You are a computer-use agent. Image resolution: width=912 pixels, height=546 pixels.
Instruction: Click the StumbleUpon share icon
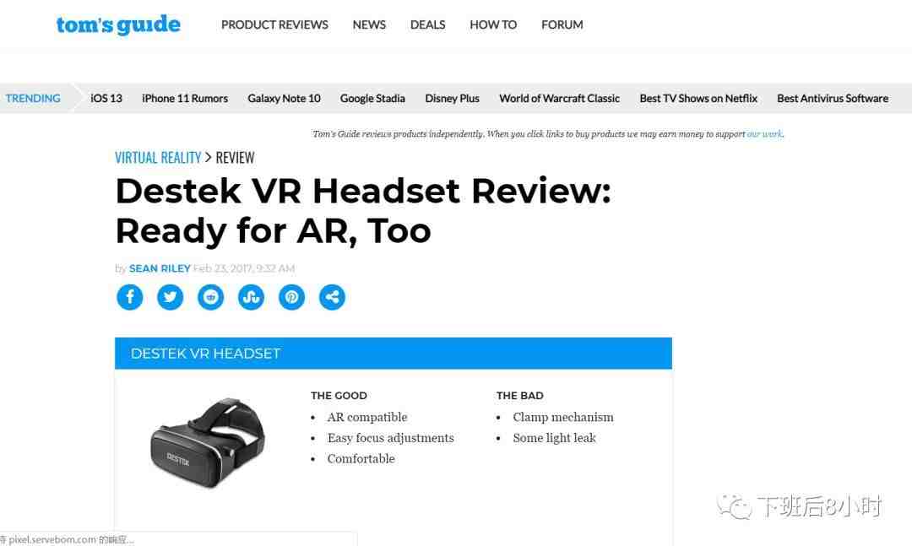pos(252,297)
